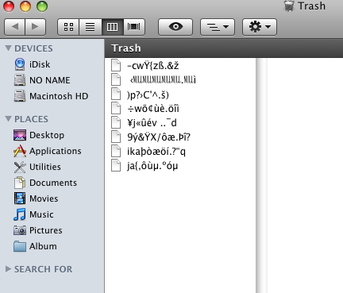Select the file starting with "-cwŸ{zß"
343x293 pixels.
click(153, 65)
